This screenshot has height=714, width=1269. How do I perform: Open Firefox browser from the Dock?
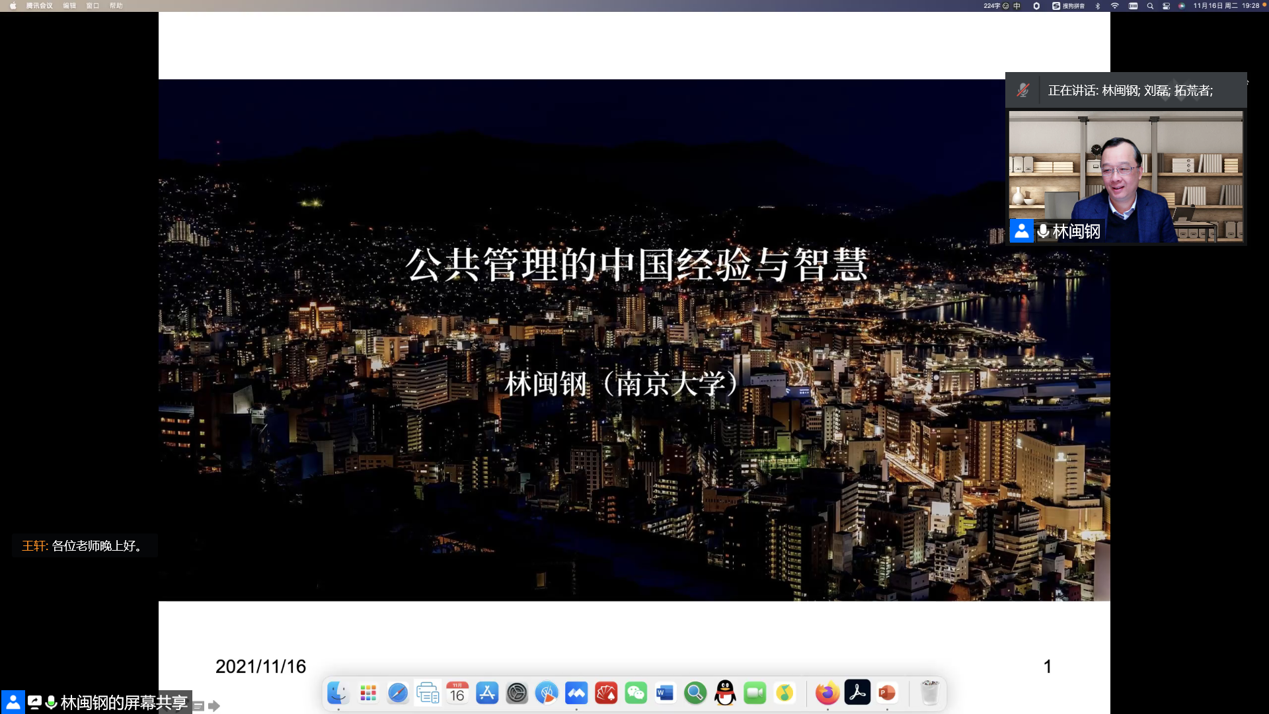click(827, 693)
